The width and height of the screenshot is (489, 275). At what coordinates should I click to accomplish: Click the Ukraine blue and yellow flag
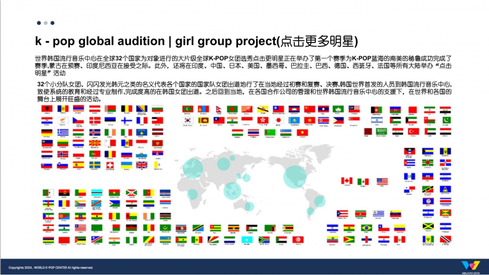(126, 165)
